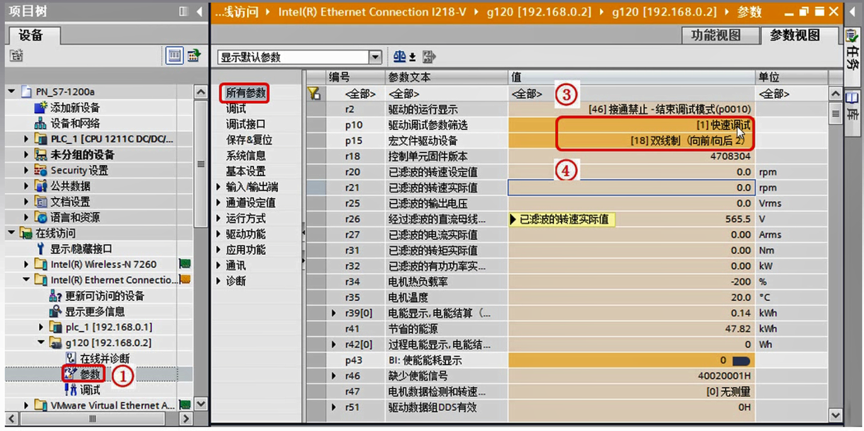Select 所有参数 in the parameter navigation
Screen dimensions: 864x431
[246, 93]
